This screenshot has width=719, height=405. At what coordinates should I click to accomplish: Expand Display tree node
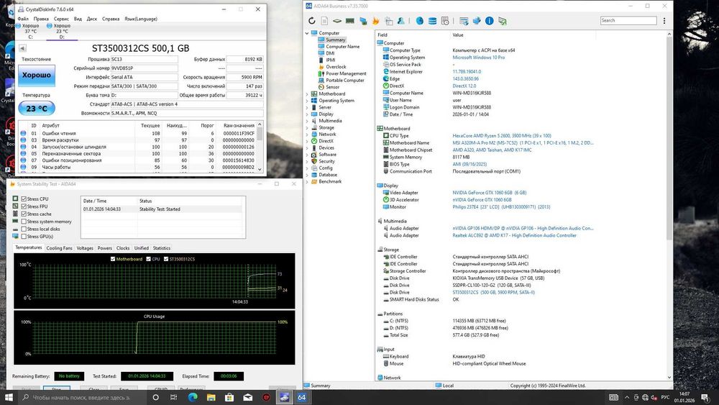tap(307, 114)
